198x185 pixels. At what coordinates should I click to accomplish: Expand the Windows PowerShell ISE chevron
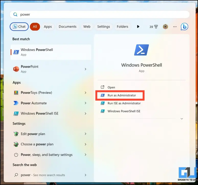86,113
